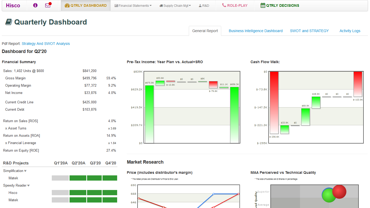Click the Role-Play phone icon
370x208 pixels.
click(x=224, y=5)
